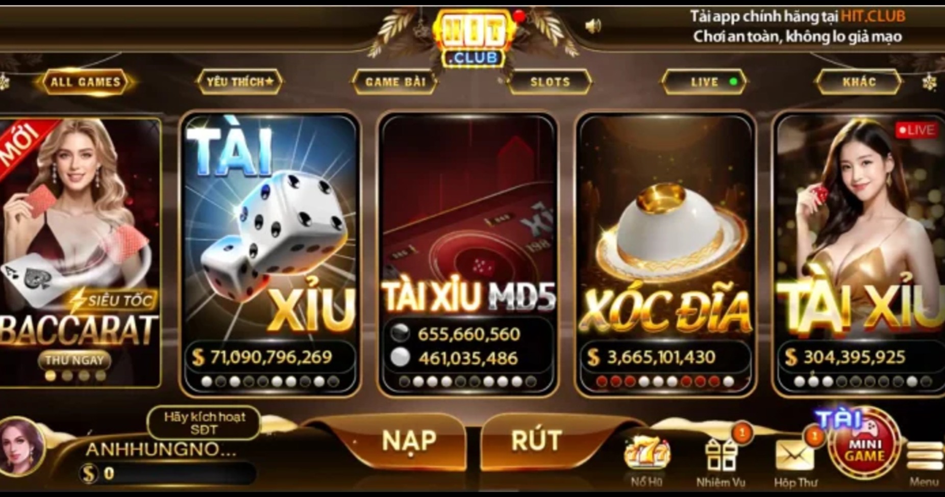Click THỬ NGAY on Baccarat card
The width and height of the screenshot is (945, 497).
click(74, 360)
